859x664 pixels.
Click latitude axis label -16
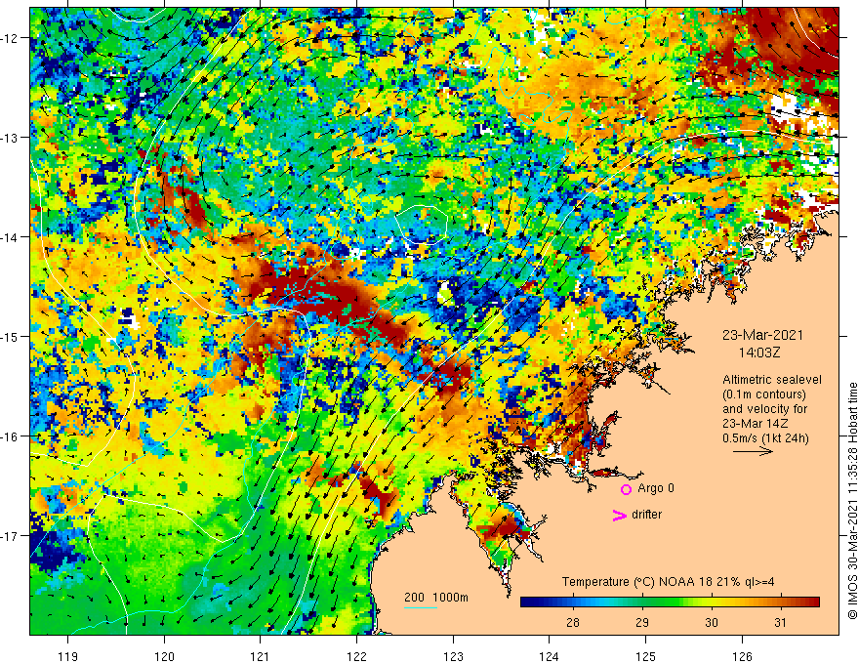pos(11,436)
